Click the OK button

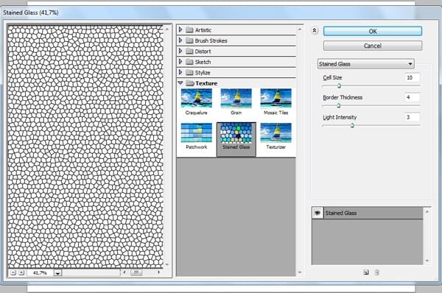(373, 31)
